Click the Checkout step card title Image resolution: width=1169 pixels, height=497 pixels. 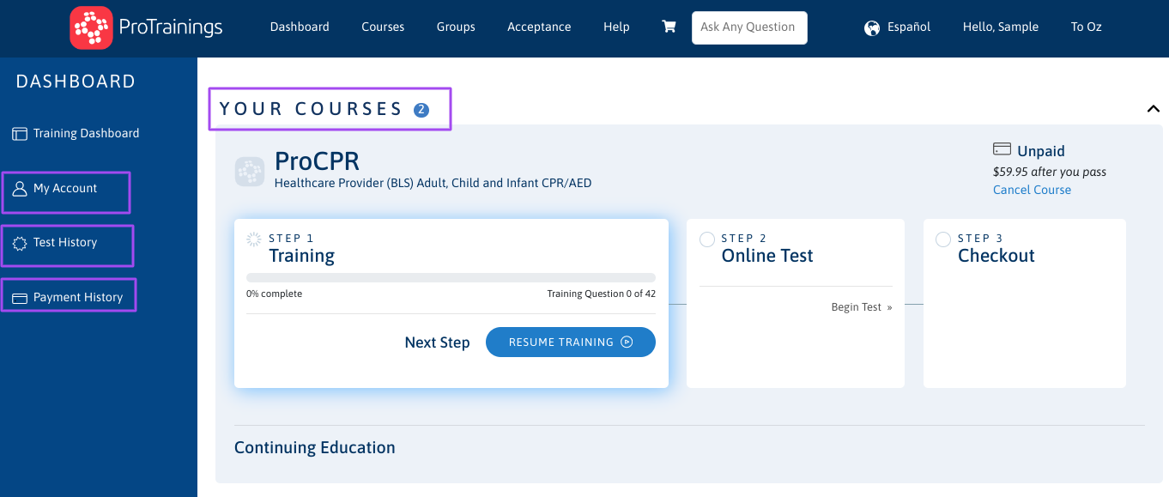pyautogui.click(x=996, y=256)
